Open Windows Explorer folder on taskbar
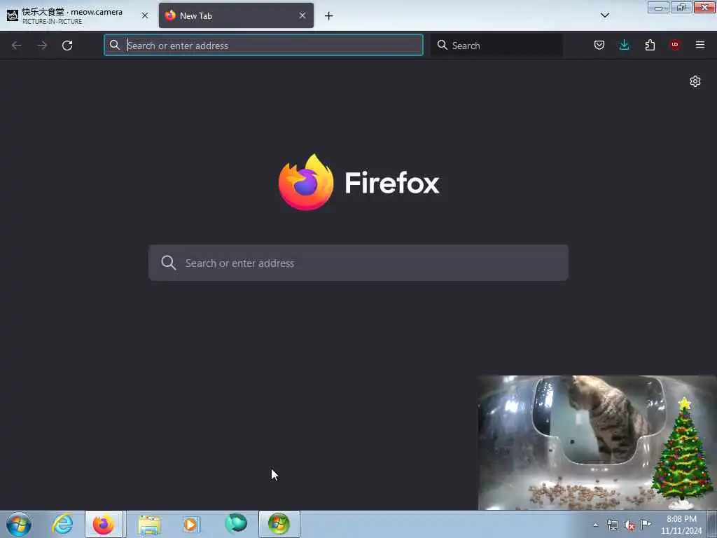The height and width of the screenshot is (538, 717). 150,525
